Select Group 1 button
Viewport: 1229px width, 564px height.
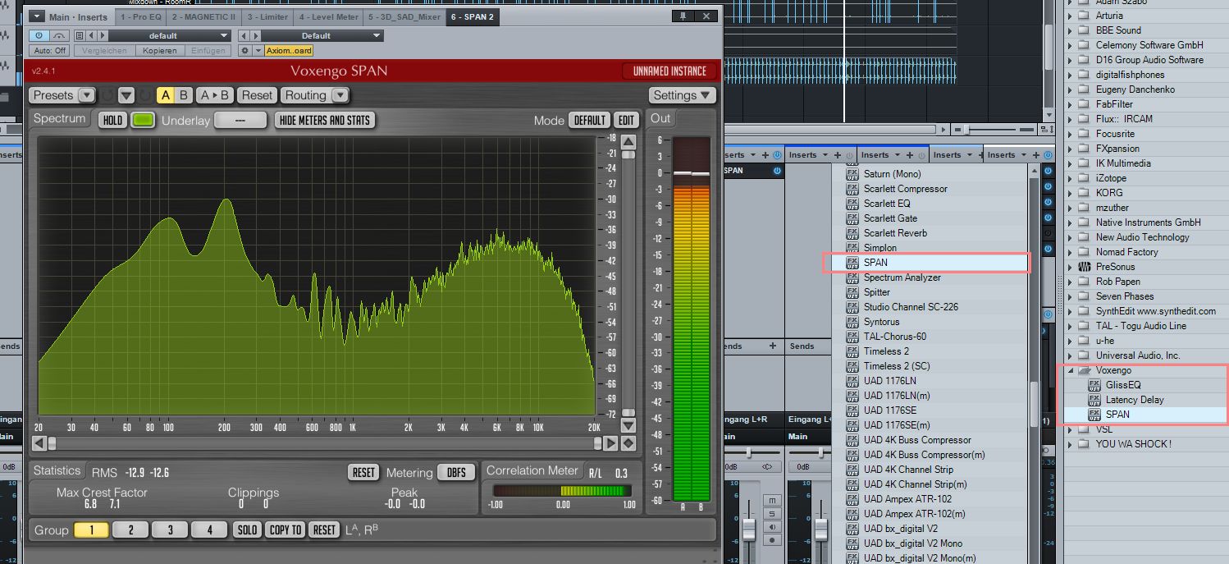(x=92, y=530)
